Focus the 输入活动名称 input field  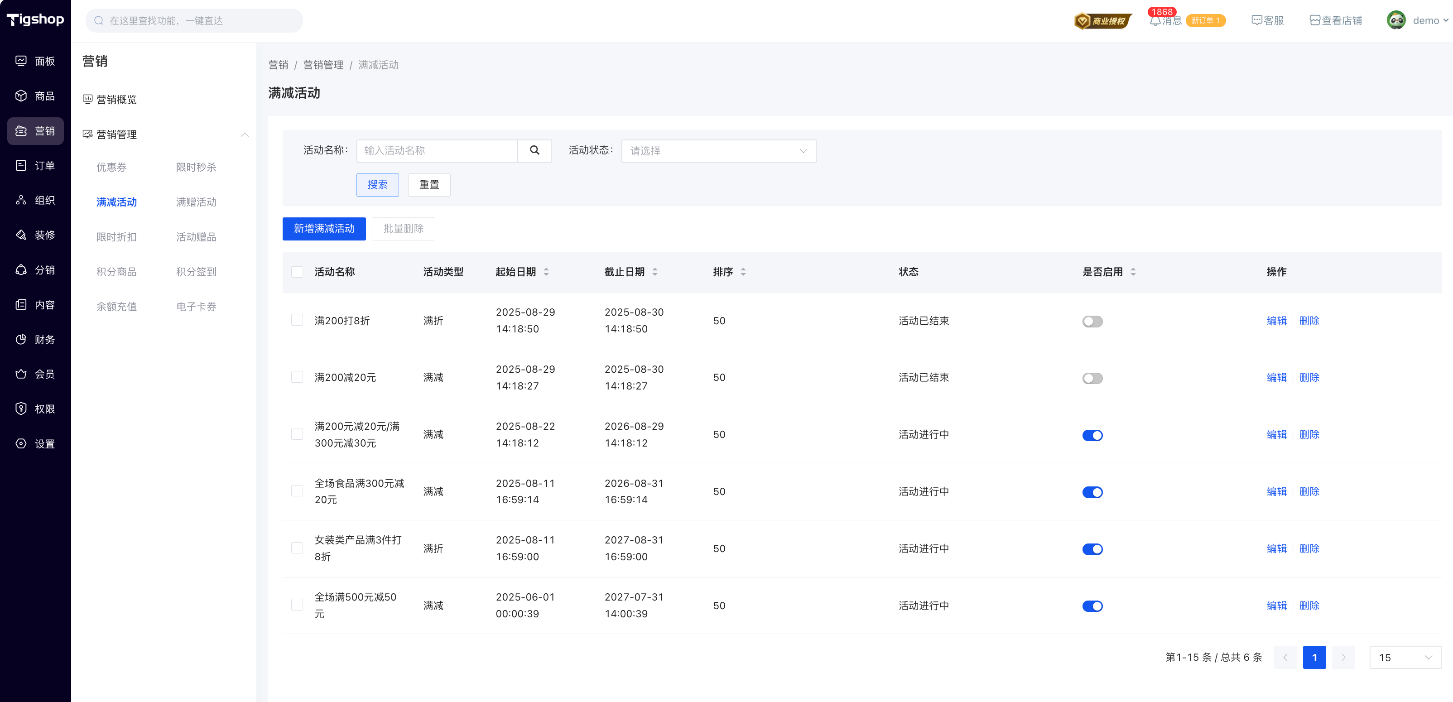437,150
